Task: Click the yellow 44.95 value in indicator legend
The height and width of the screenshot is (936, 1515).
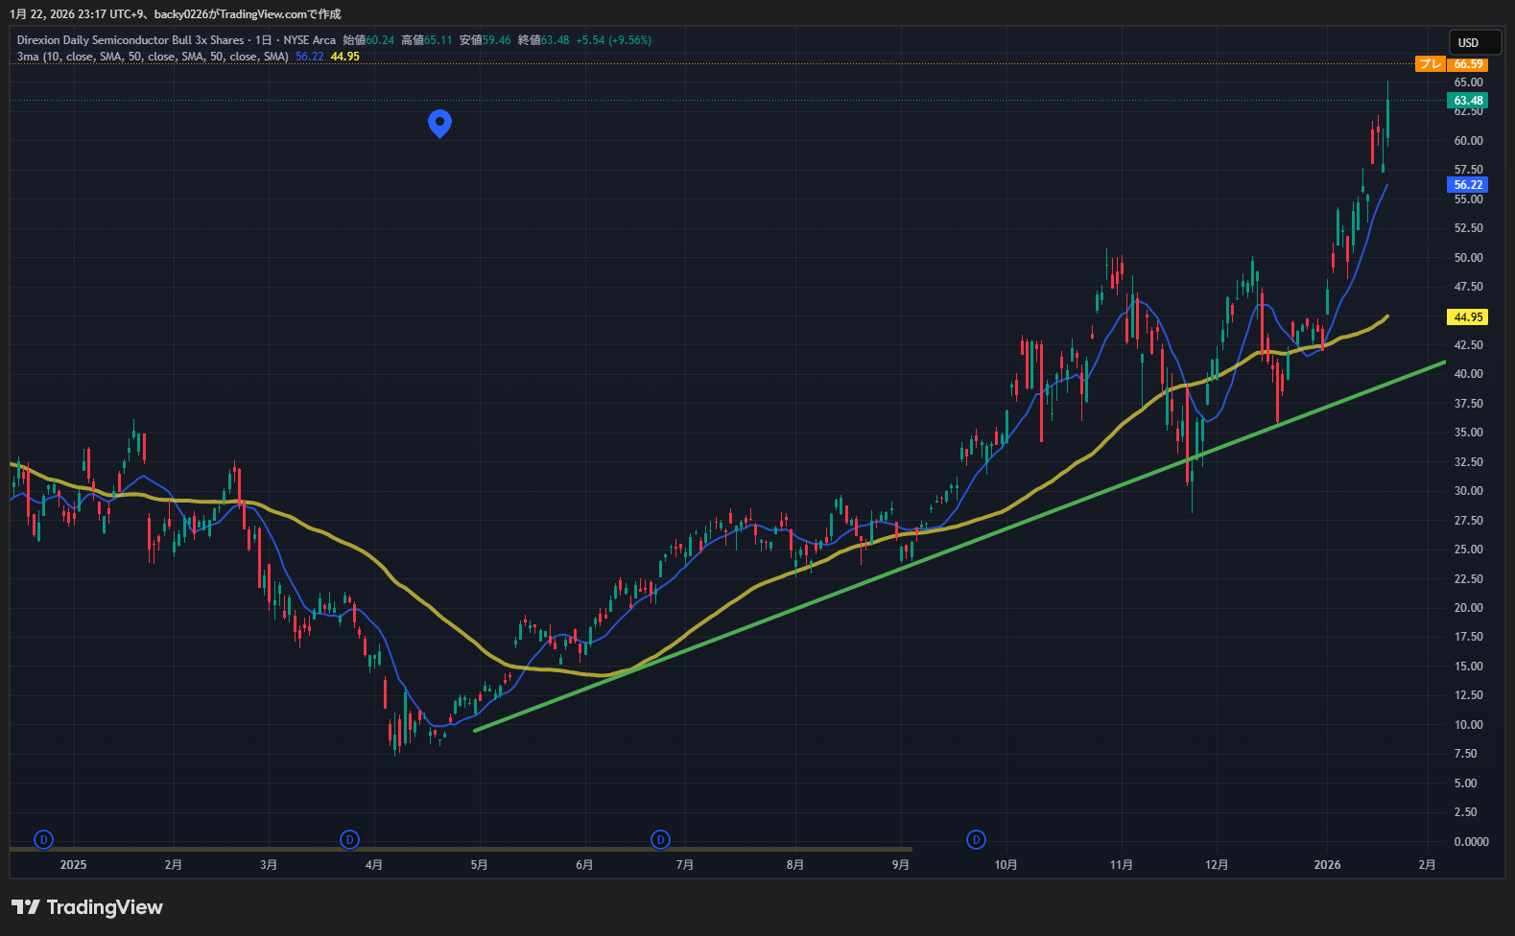Action: click(x=345, y=57)
